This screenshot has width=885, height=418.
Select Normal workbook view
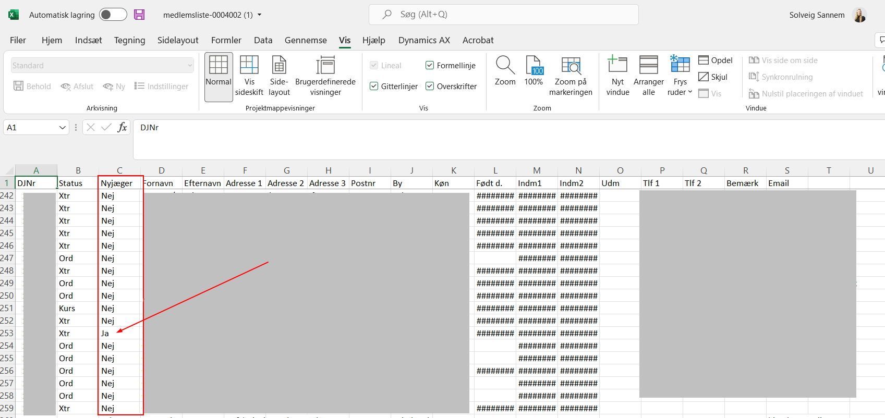tap(219, 77)
